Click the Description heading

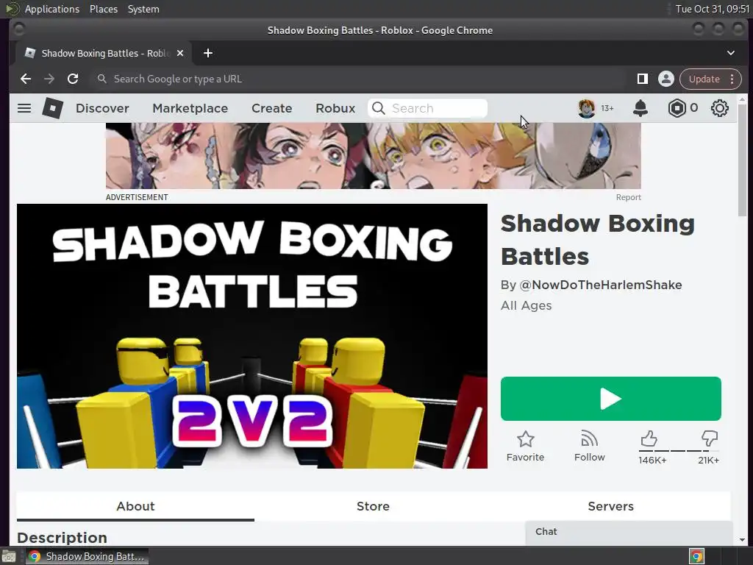[x=62, y=538]
